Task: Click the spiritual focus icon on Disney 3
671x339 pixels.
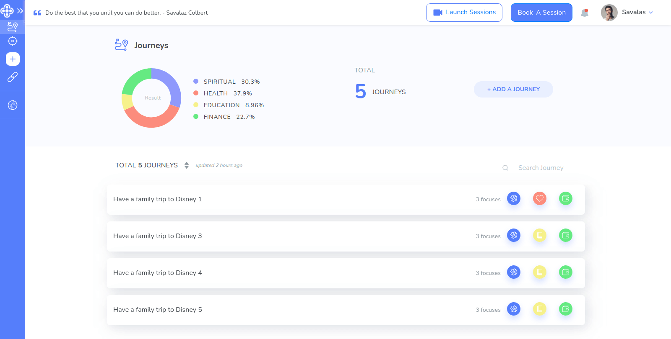Action: (514, 235)
